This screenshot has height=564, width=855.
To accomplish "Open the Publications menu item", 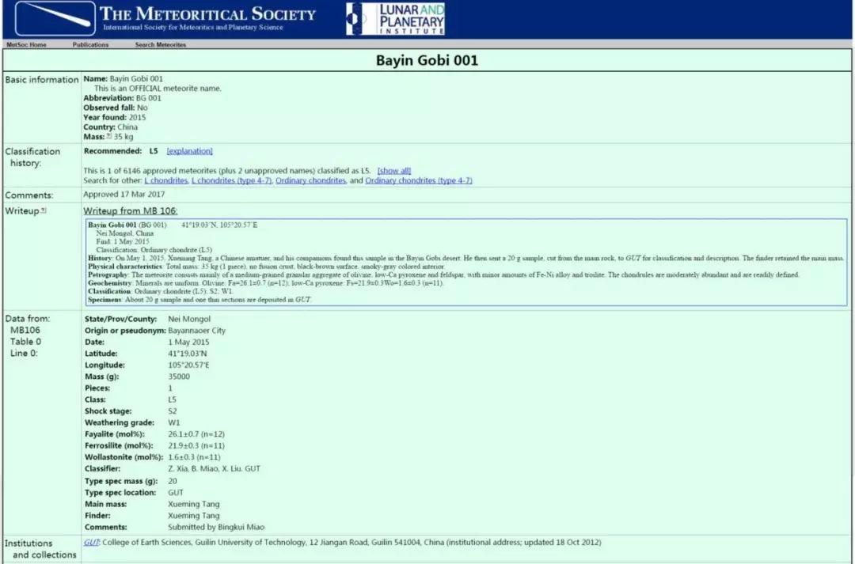I will [x=90, y=44].
